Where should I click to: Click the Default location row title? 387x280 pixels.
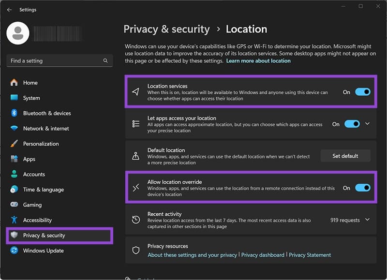[x=166, y=150]
